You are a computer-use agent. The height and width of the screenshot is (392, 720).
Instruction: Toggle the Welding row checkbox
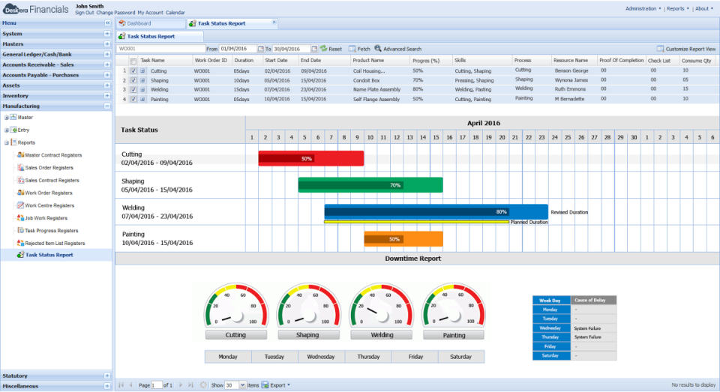click(x=133, y=89)
